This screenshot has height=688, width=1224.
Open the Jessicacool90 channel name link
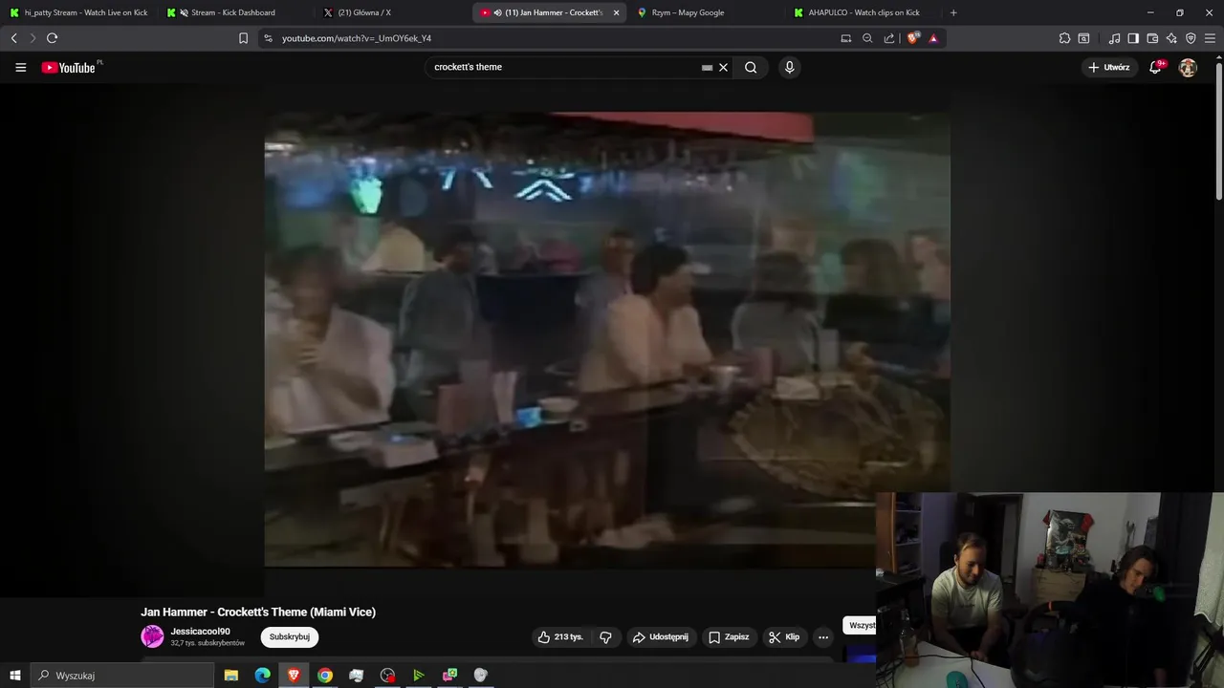[x=200, y=632]
